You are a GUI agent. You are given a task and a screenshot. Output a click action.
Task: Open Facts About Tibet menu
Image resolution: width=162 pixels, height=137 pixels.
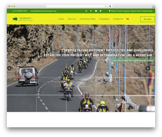tap(87, 19)
